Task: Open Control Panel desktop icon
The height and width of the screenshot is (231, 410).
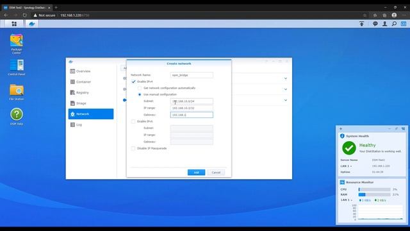Action: [x=17, y=67]
